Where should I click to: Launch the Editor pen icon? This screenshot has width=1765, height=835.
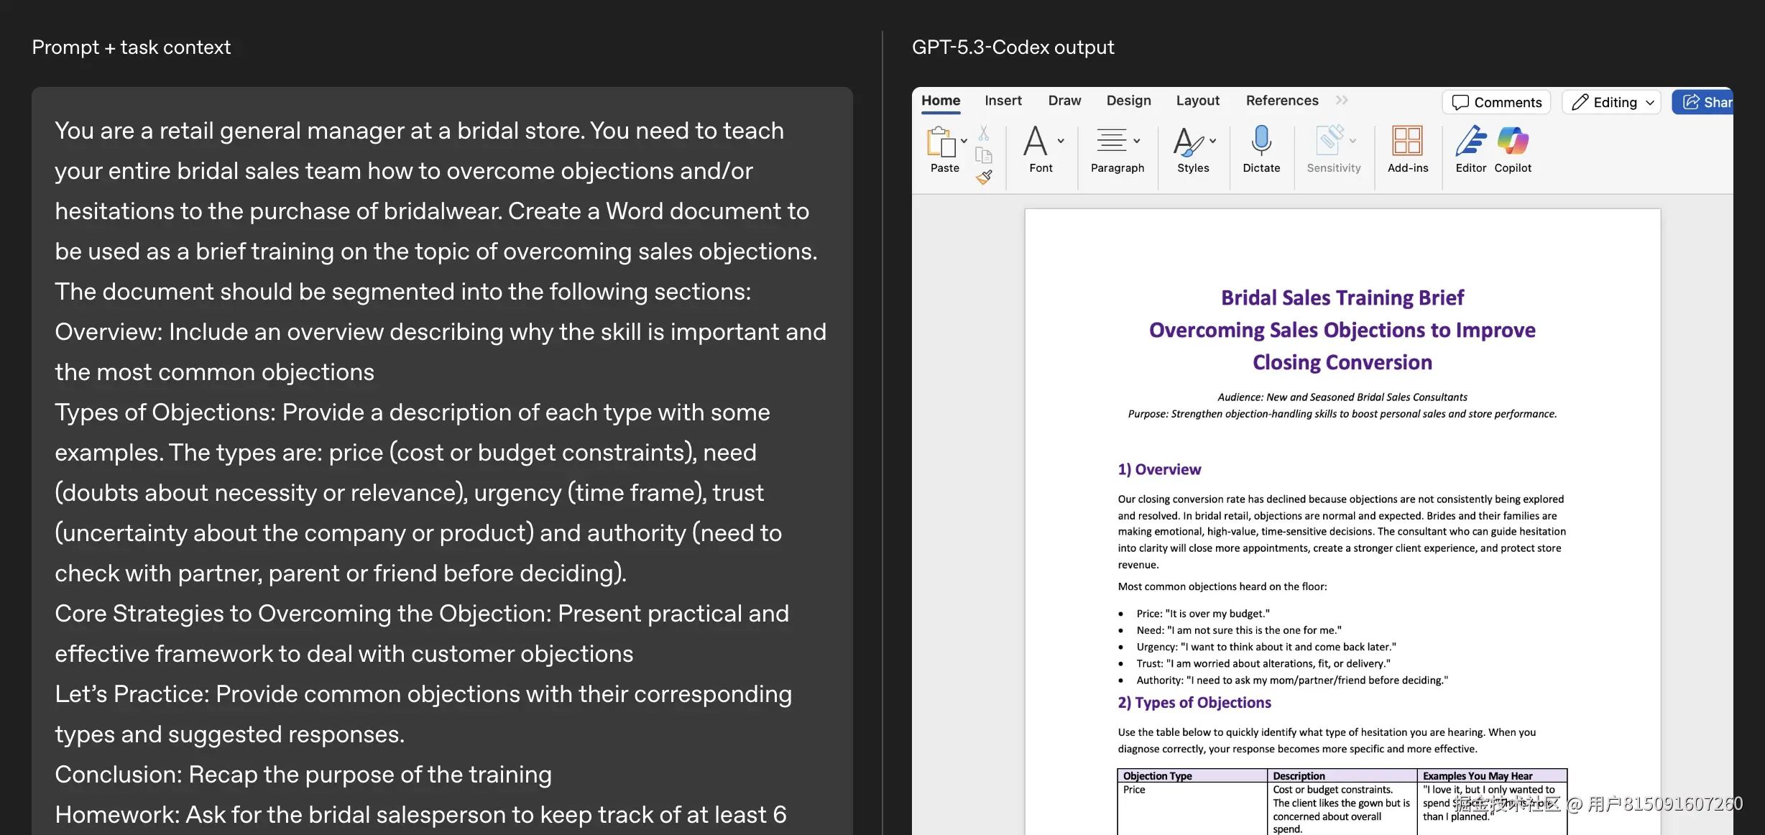point(1470,142)
